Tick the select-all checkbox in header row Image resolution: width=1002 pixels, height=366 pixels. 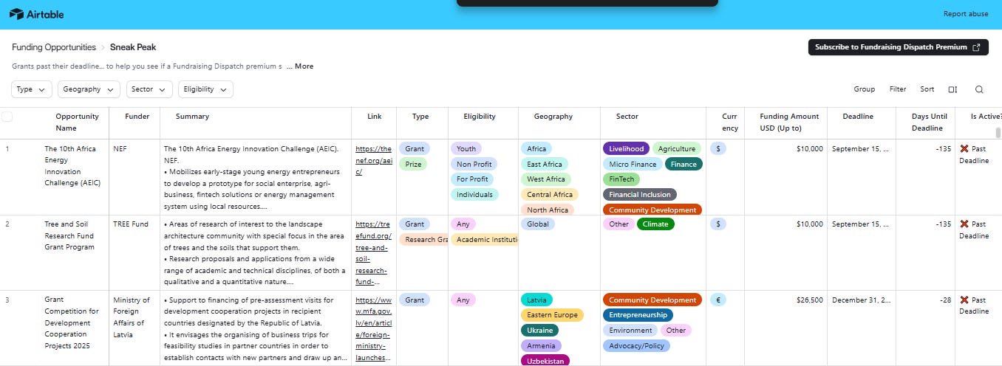7,117
